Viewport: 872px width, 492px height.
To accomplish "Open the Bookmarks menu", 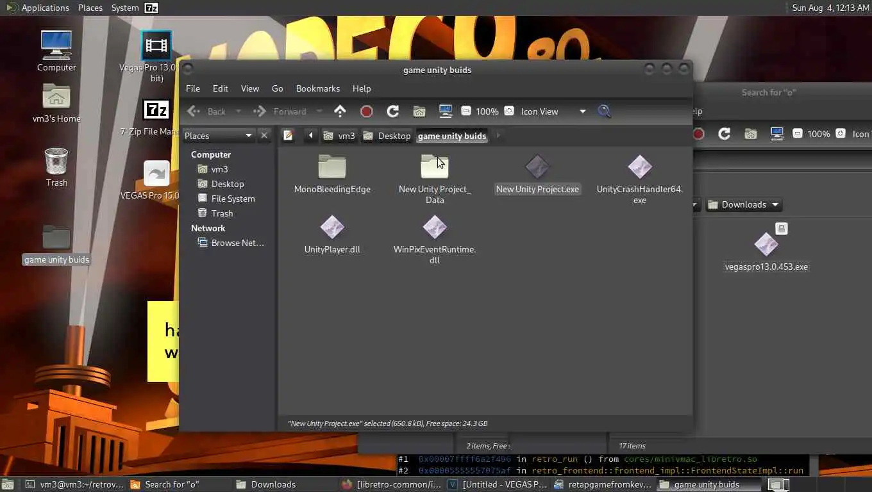I will 318,88.
